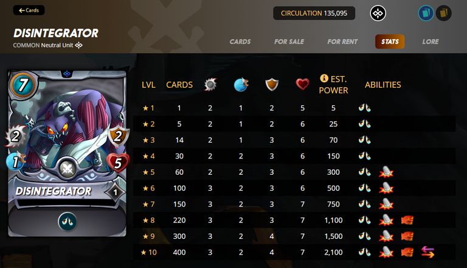Click the ability icon at card bottom
This screenshot has width=467, height=268.
(x=67, y=222)
